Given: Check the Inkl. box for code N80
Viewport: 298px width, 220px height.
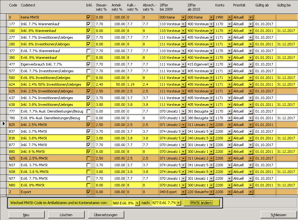Looking at the screenshot, I should click(x=88, y=185).
